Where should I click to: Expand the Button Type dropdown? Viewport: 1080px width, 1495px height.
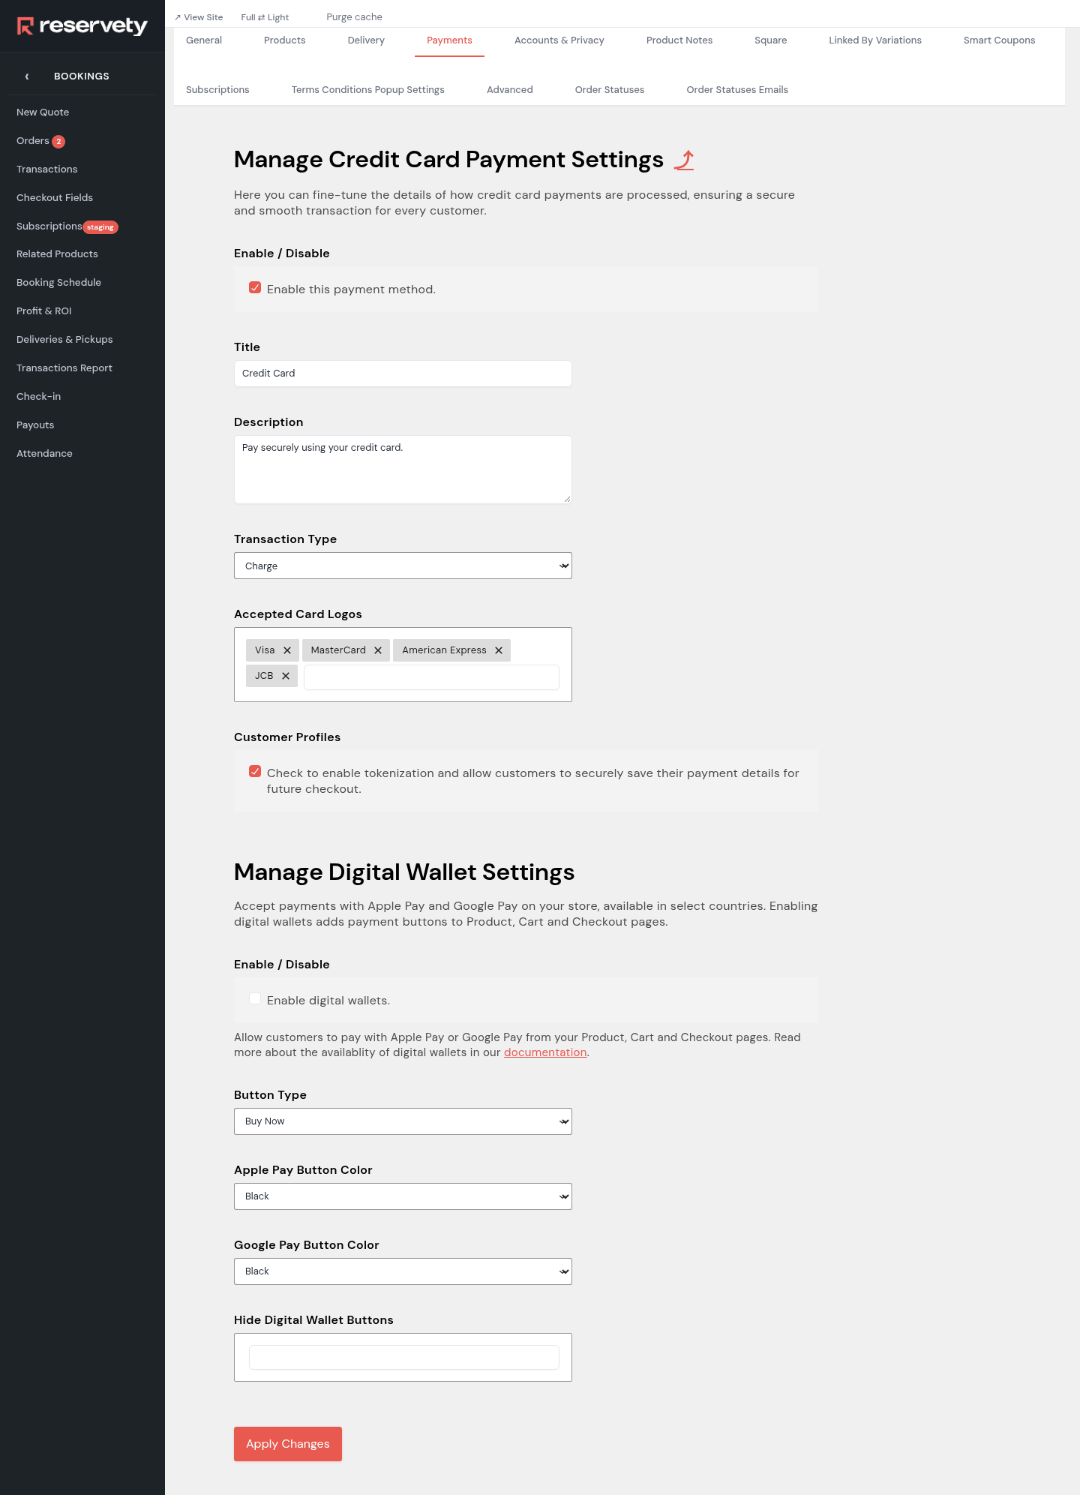click(403, 1121)
